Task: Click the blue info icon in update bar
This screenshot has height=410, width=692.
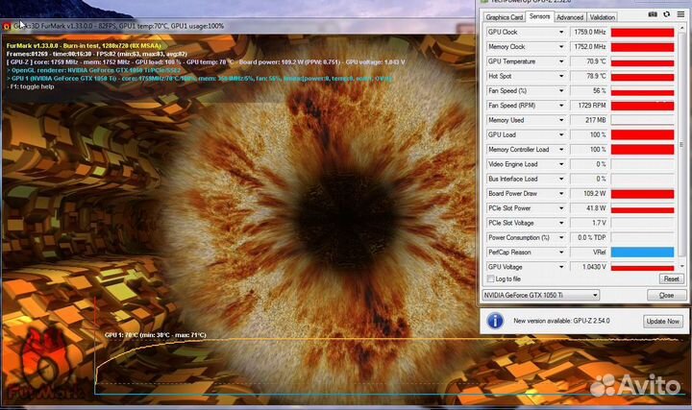Action: pos(494,321)
